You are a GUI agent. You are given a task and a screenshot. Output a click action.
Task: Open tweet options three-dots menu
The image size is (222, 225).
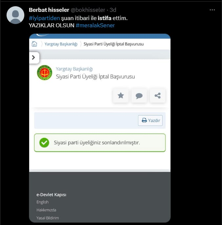pos(212,10)
